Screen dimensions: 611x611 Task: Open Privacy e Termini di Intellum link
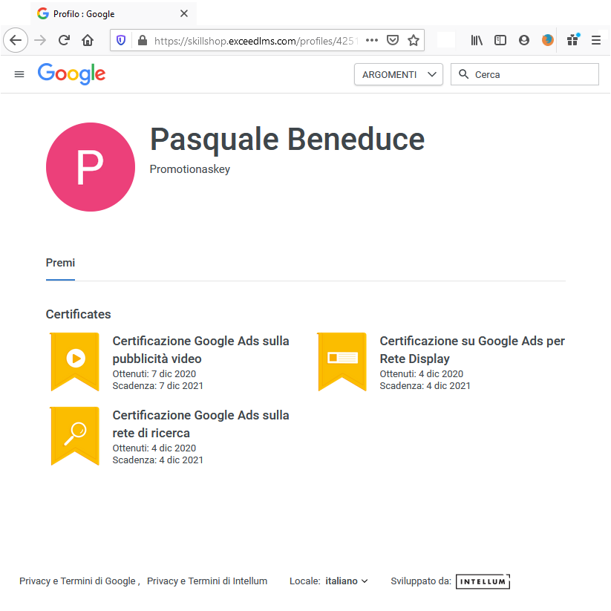click(207, 581)
